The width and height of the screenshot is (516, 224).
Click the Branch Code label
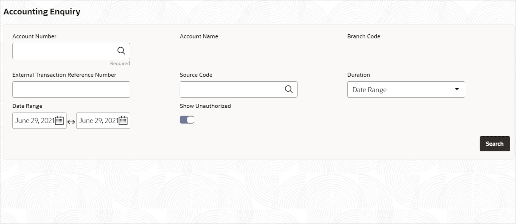point(364,36)
